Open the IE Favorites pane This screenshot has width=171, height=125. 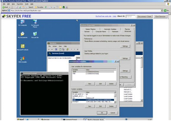click(39, 7)
